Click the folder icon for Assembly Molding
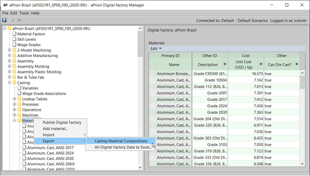Image resolution: width=310 pixels, height=176 pixels. point(14,67)
